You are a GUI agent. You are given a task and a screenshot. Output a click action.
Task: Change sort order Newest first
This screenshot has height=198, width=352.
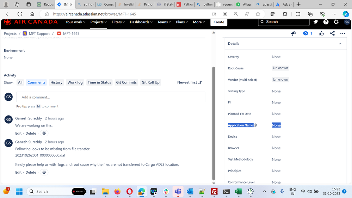(x=190, y=82)
